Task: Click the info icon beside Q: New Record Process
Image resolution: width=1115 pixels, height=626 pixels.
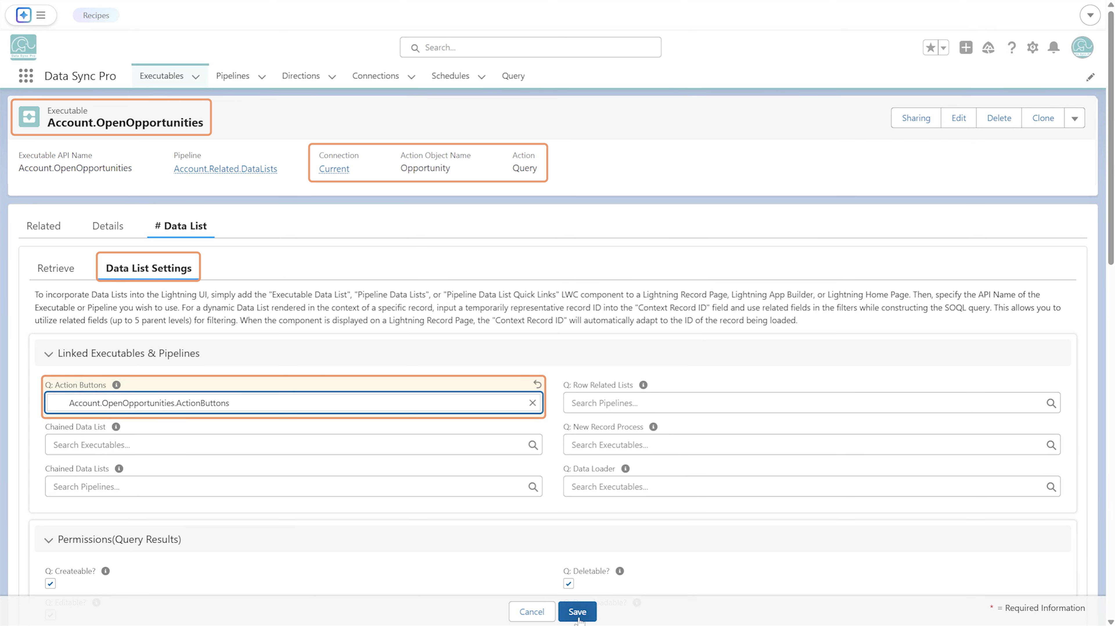Action: pos(653,427)
